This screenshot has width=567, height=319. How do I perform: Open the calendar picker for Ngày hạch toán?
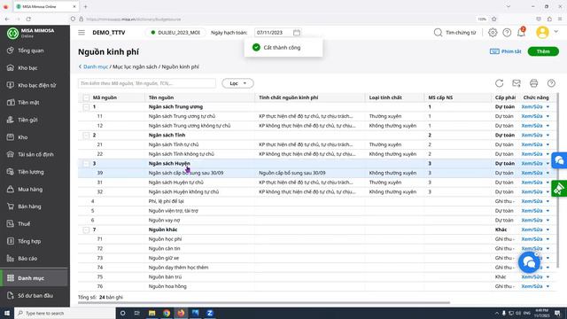(x=297, y=33)
